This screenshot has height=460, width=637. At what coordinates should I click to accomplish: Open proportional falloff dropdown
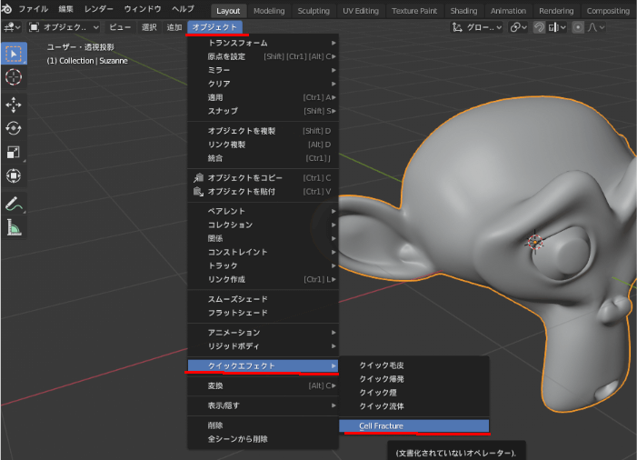[596, 27]
